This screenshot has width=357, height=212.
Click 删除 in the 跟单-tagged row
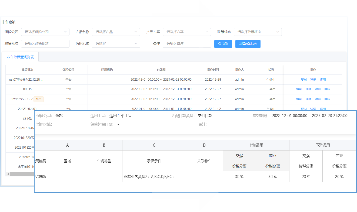(x=327, y=99)
